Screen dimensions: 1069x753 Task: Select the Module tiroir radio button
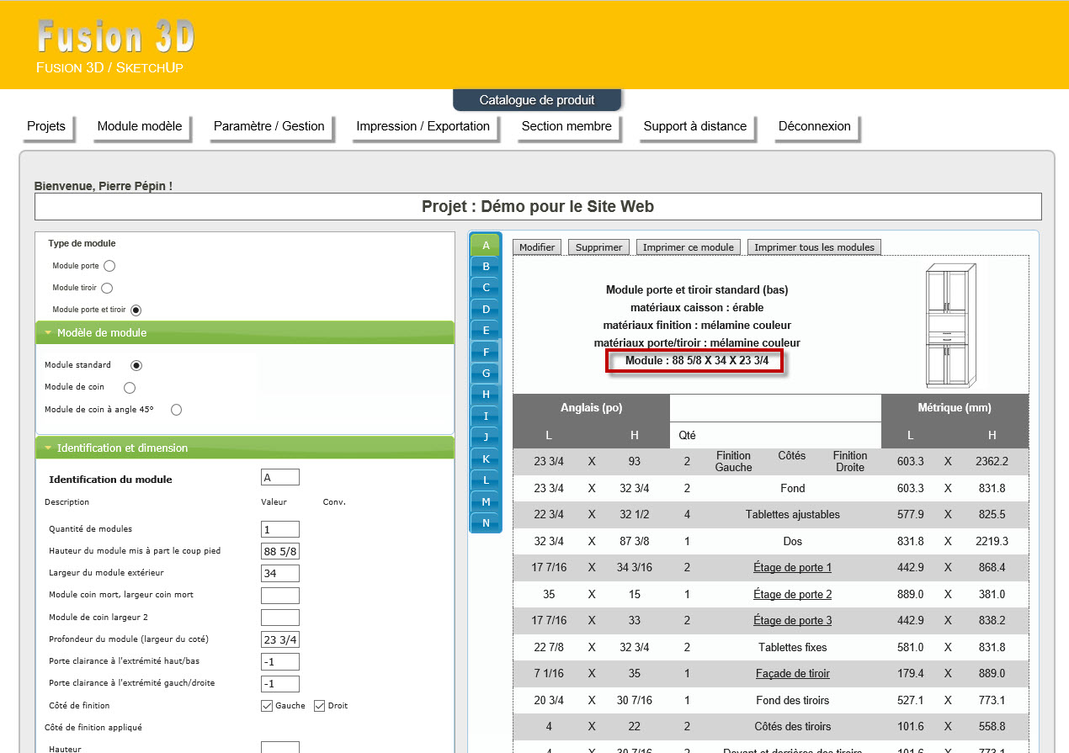tap(107, 288)
